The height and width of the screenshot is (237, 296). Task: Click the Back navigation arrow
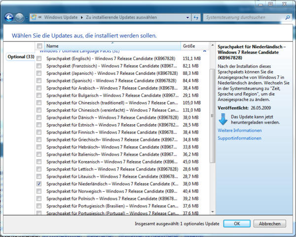pyautogui.click(x=9, y=18)
